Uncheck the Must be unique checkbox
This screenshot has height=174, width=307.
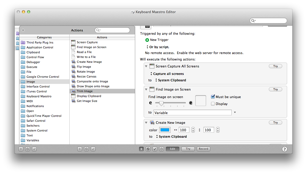tap(213, 97)
